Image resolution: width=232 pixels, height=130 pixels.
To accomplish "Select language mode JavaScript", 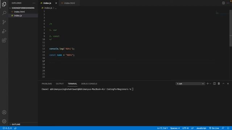I will (x=201, y=128).
